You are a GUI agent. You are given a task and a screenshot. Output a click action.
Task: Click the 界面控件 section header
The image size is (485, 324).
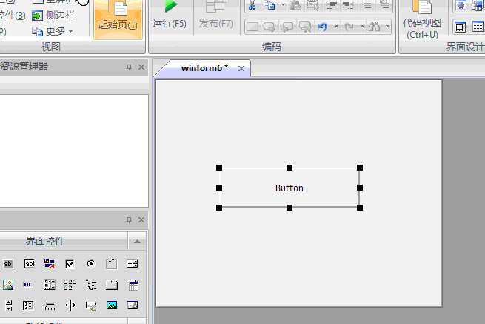45,241
